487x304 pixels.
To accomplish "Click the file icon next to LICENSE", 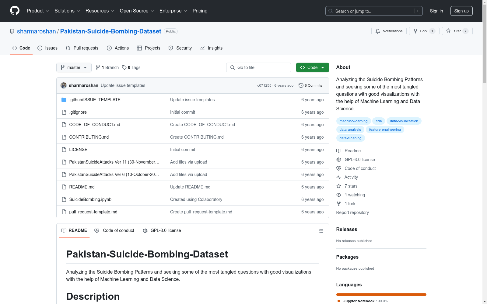I will click(x=64, y=150).
